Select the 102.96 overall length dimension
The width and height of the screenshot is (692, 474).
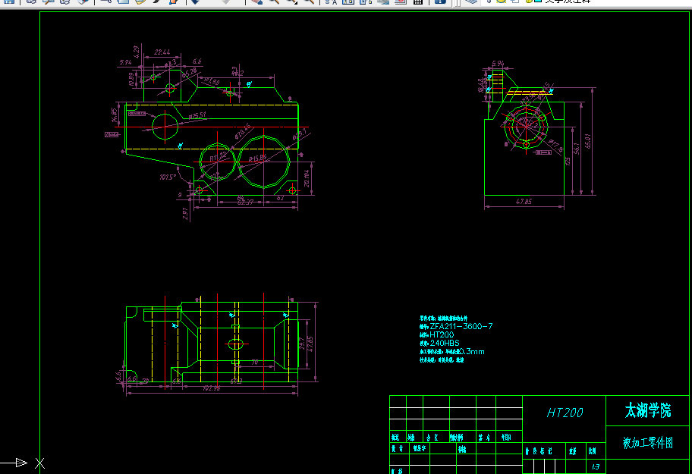212,388
